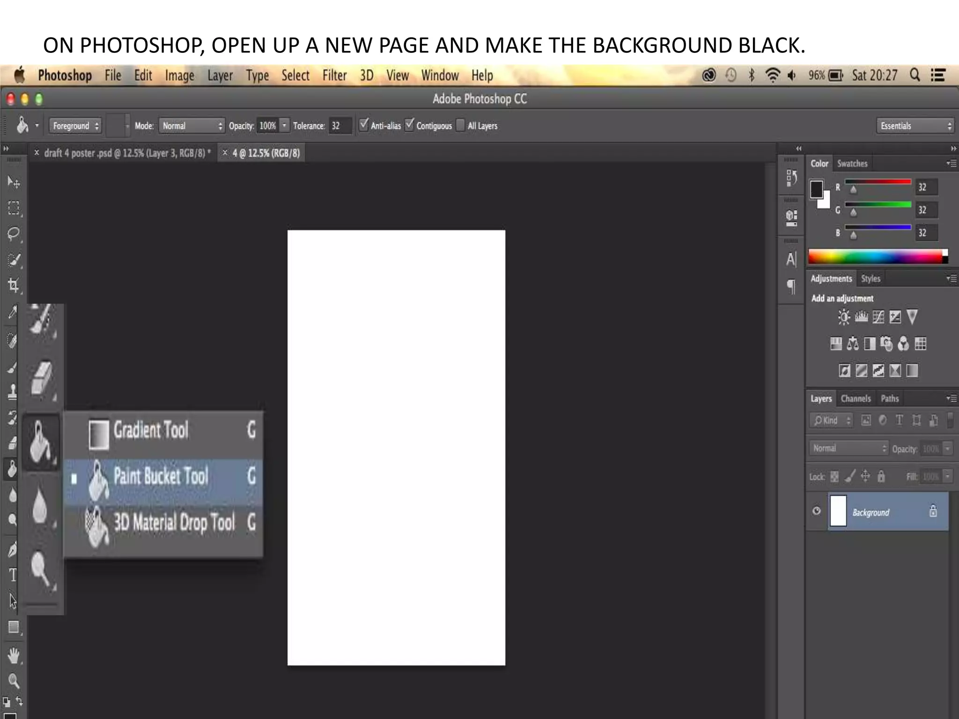Select the Rectangular Marquee tool
The image size is (959, 719).
[14, 208]
